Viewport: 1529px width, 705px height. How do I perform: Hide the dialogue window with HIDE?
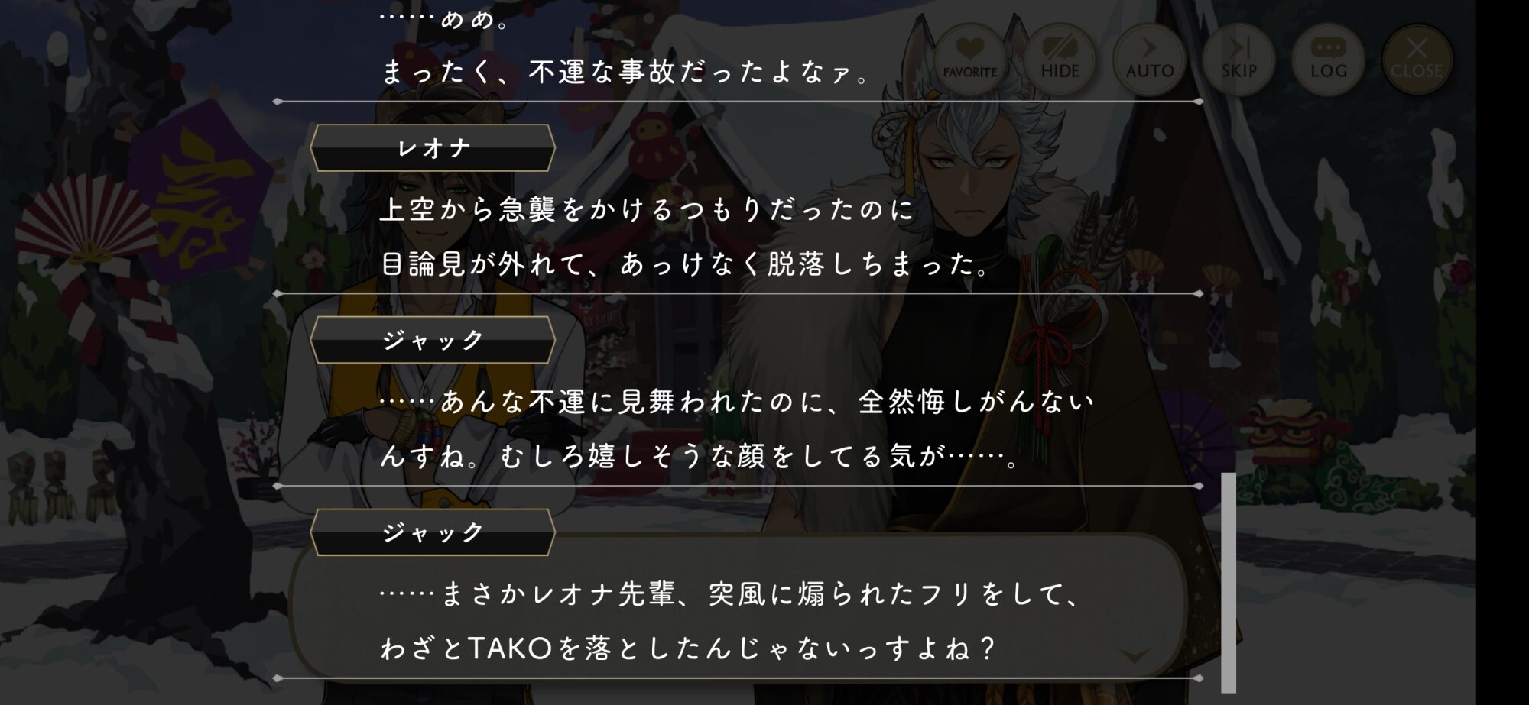pyautogui.click(x=1060, y=59)
